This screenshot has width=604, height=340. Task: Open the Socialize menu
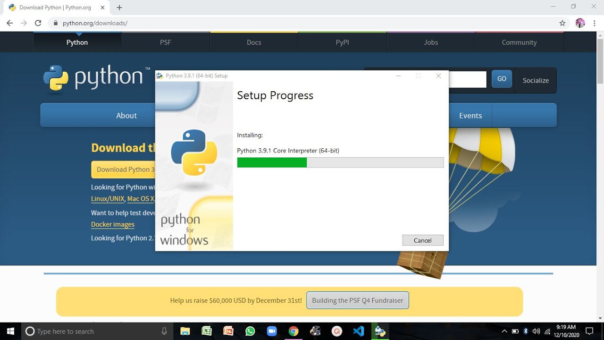[536, 80]
